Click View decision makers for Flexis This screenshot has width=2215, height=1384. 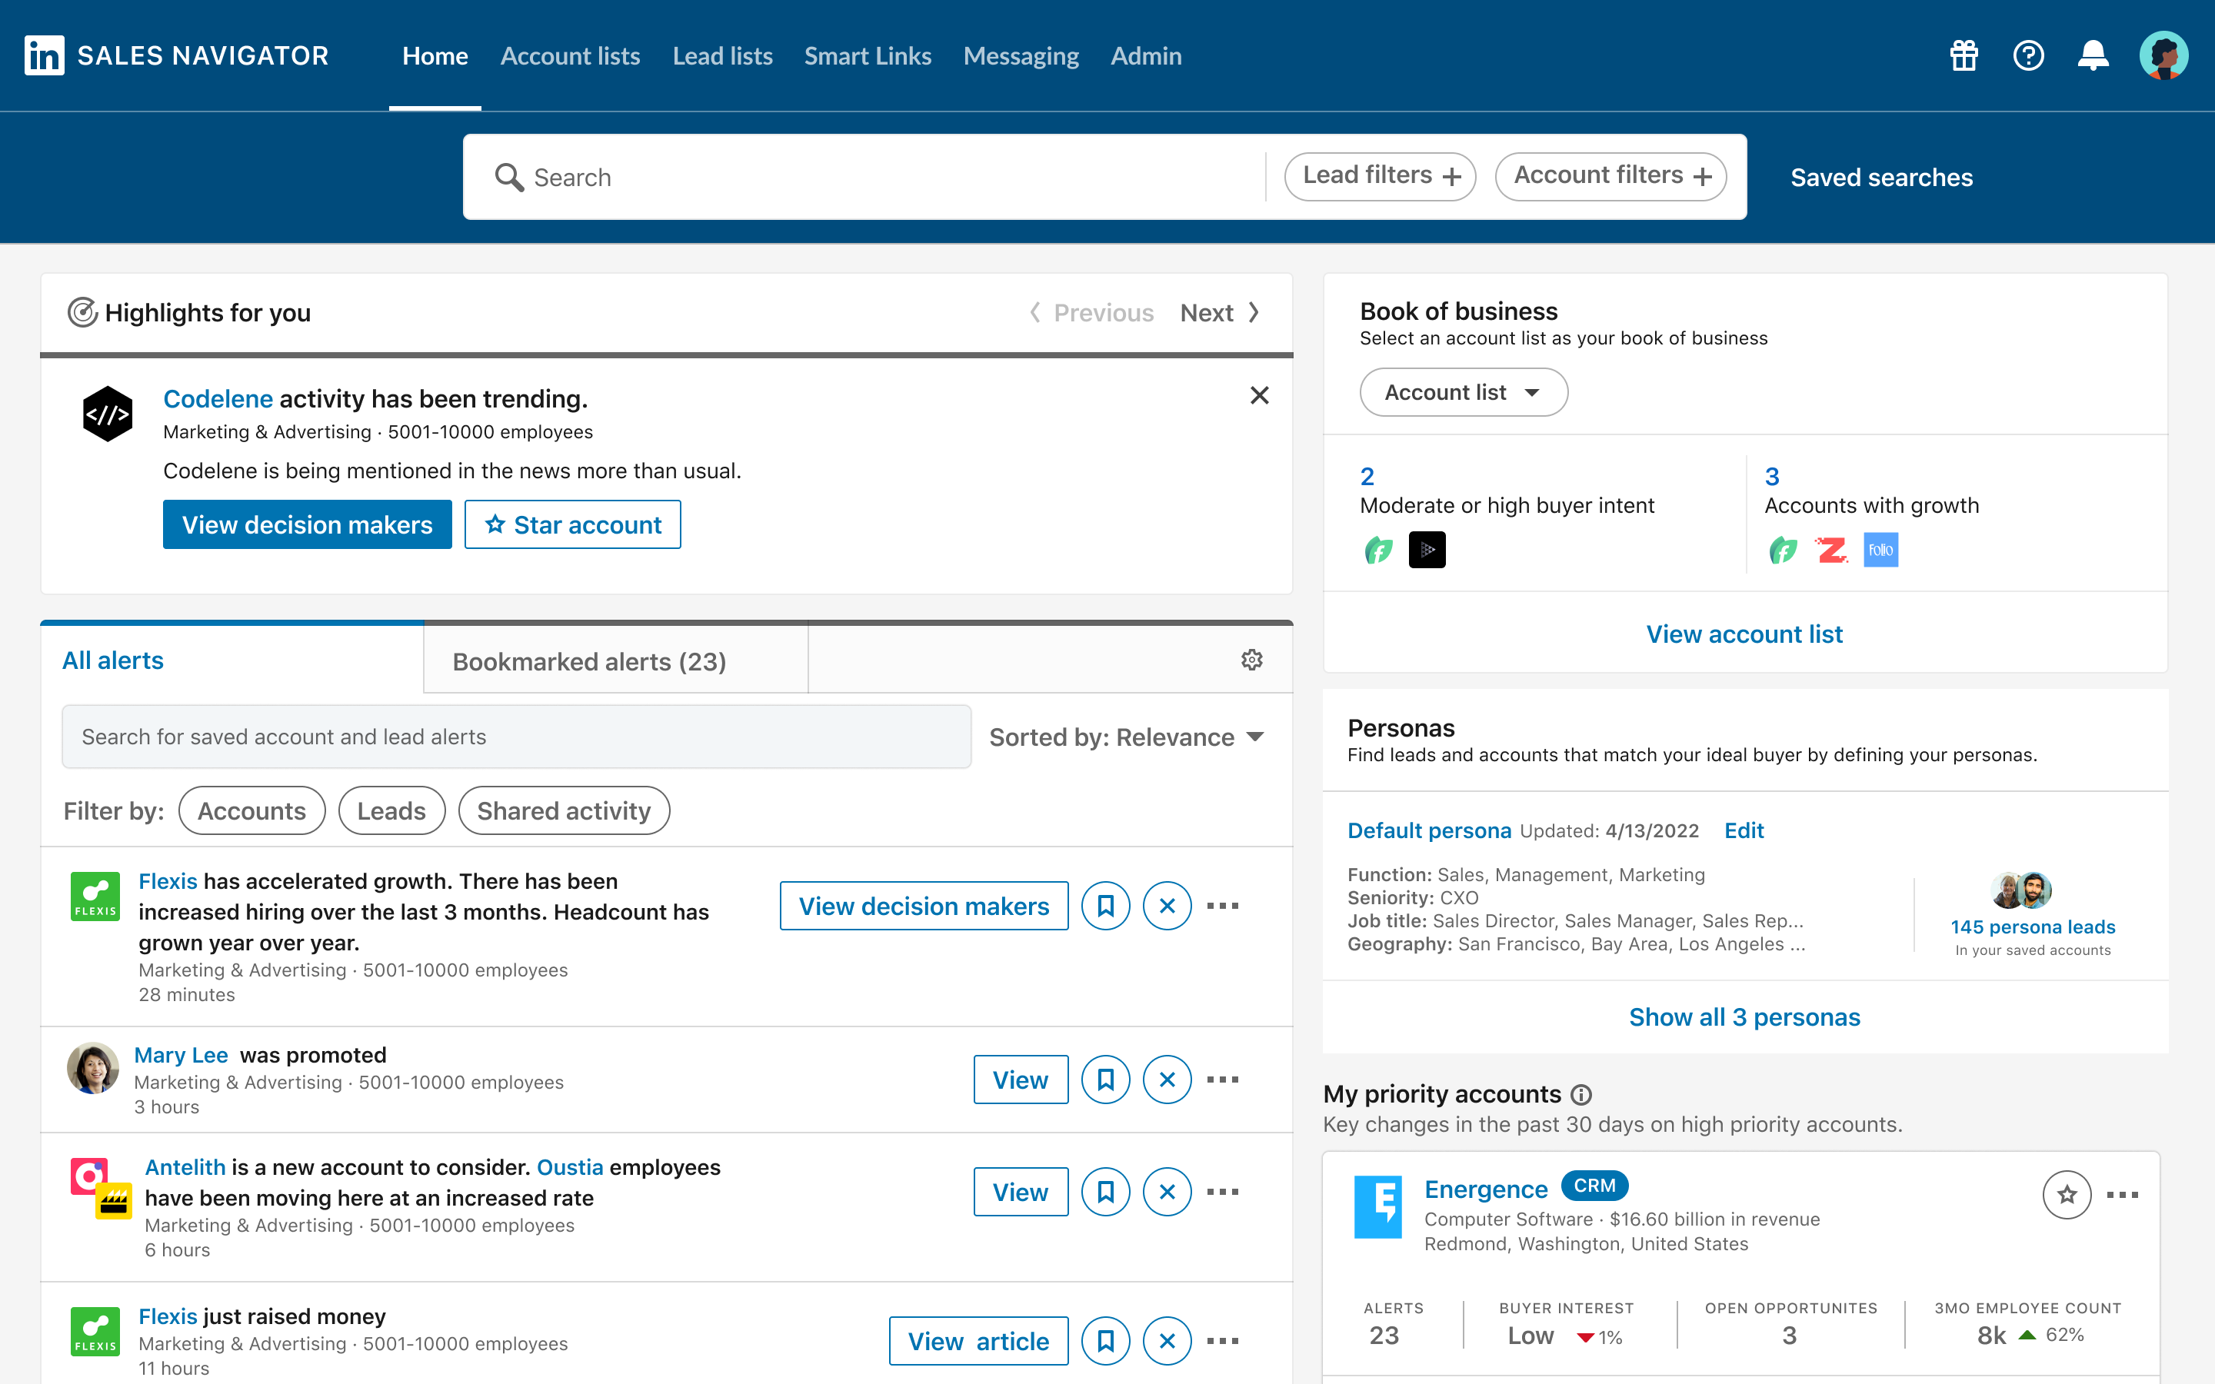coord(924,907)
